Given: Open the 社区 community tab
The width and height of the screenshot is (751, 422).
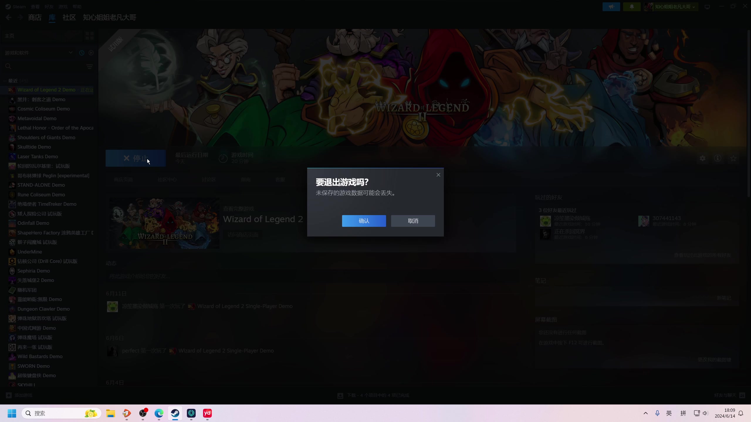Looking at the screenshot, I should point(69,17).
